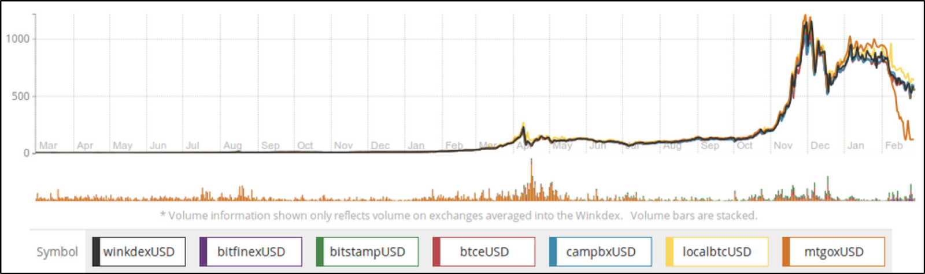Toggle the localbtcUSD legend button

pos(717,252)
